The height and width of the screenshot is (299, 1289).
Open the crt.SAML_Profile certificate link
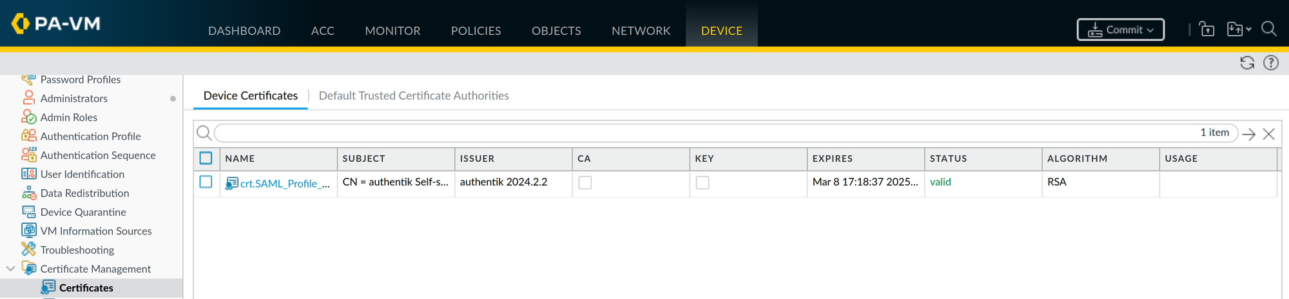[285, 184]
